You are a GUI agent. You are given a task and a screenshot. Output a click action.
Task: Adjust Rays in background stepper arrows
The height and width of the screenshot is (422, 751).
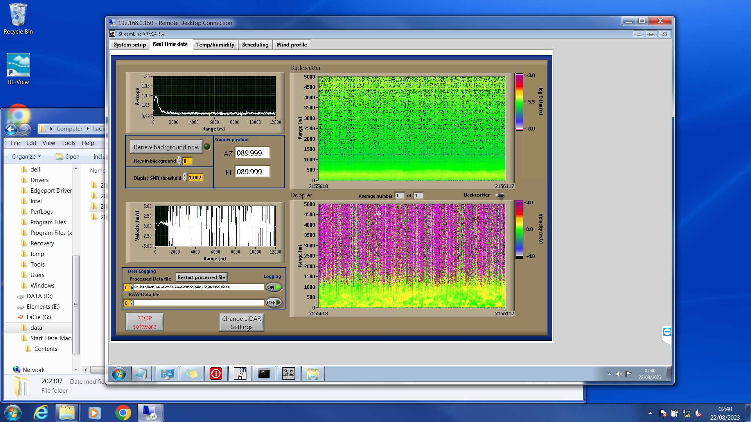(x=180, y=161)
